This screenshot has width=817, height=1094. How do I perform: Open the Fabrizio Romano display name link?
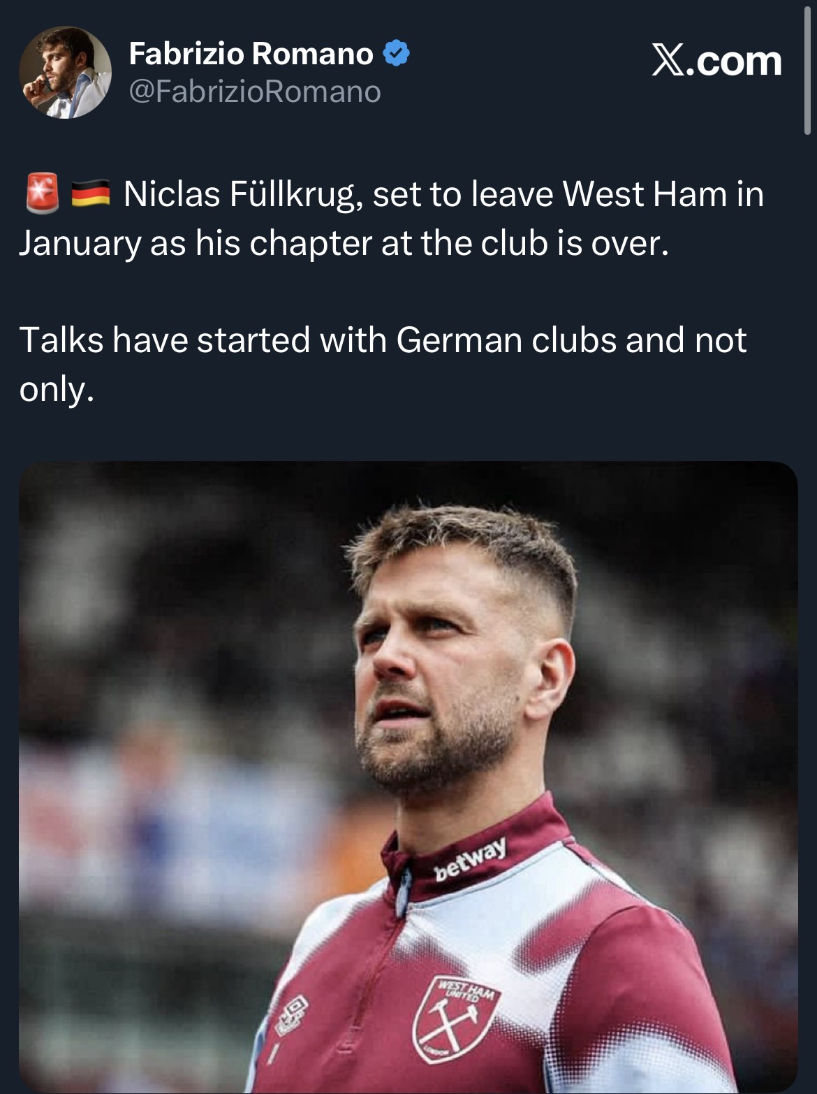251,54
